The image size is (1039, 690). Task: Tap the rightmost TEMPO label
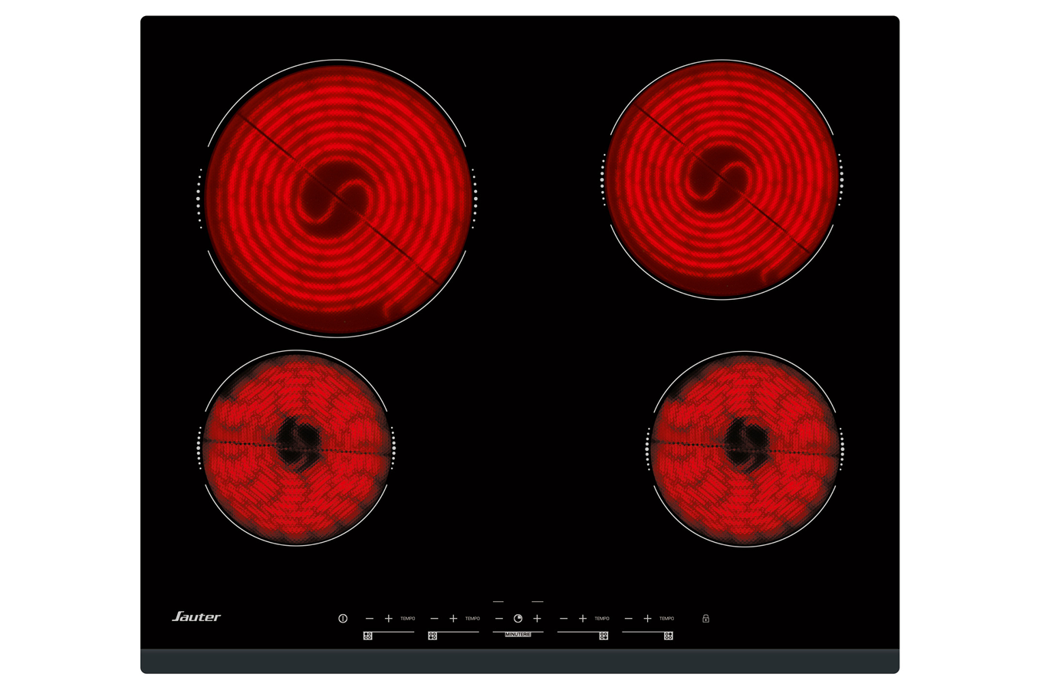pos(666,619)
